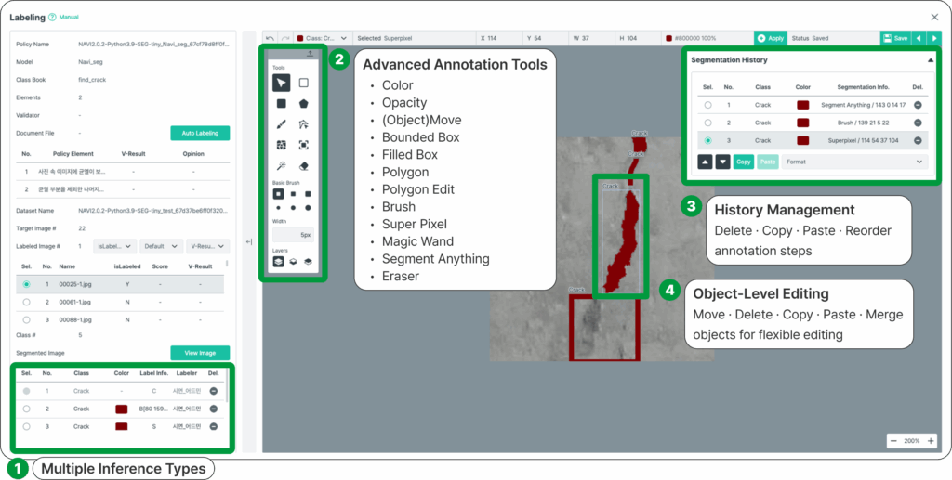Select image 00061-1.jpg radio button

click(x=26, y=301)
